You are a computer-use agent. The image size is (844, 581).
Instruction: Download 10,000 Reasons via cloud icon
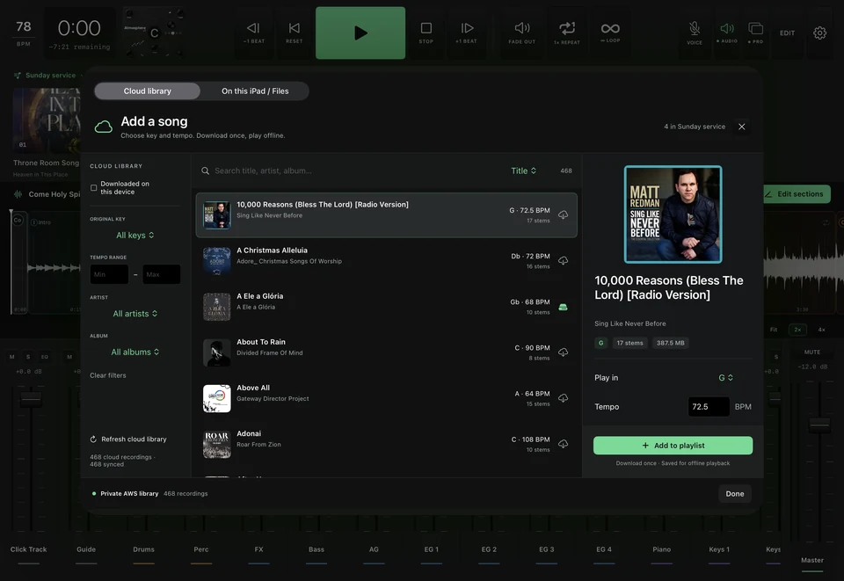(563, 214)
